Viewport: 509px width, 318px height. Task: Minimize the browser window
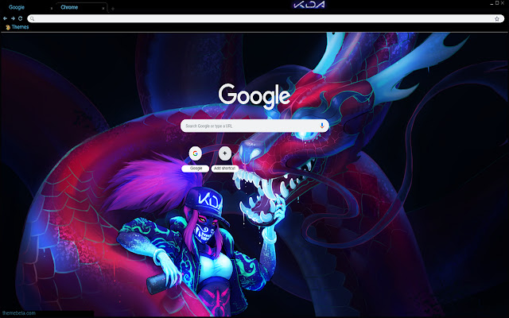[x=492, y=3]
